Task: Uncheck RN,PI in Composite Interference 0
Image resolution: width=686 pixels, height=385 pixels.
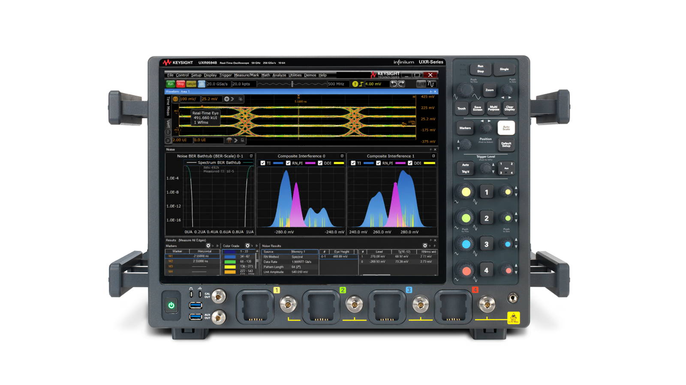Action: [288, 163]
